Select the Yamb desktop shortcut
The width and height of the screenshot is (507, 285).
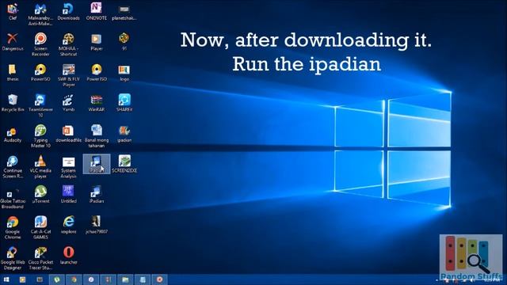click(x=69, y=103)
